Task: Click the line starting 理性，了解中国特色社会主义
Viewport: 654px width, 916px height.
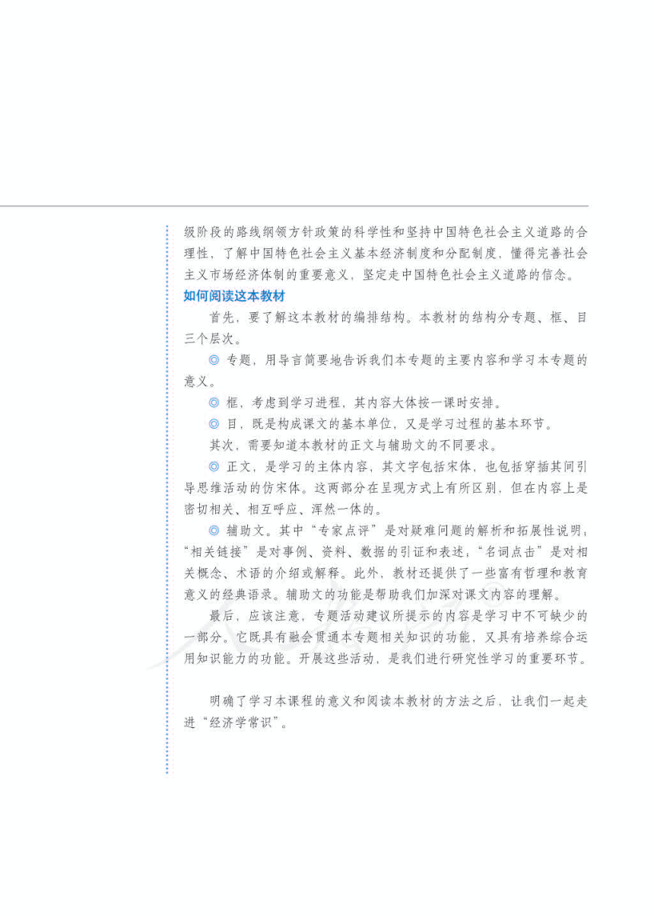Action: tap(386, 253)
